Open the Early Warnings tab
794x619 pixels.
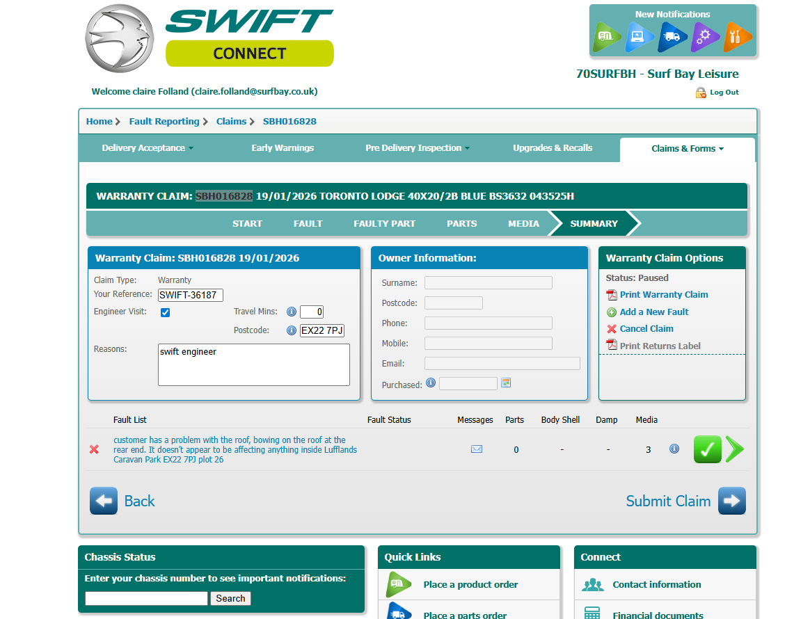tap(283, 147)
